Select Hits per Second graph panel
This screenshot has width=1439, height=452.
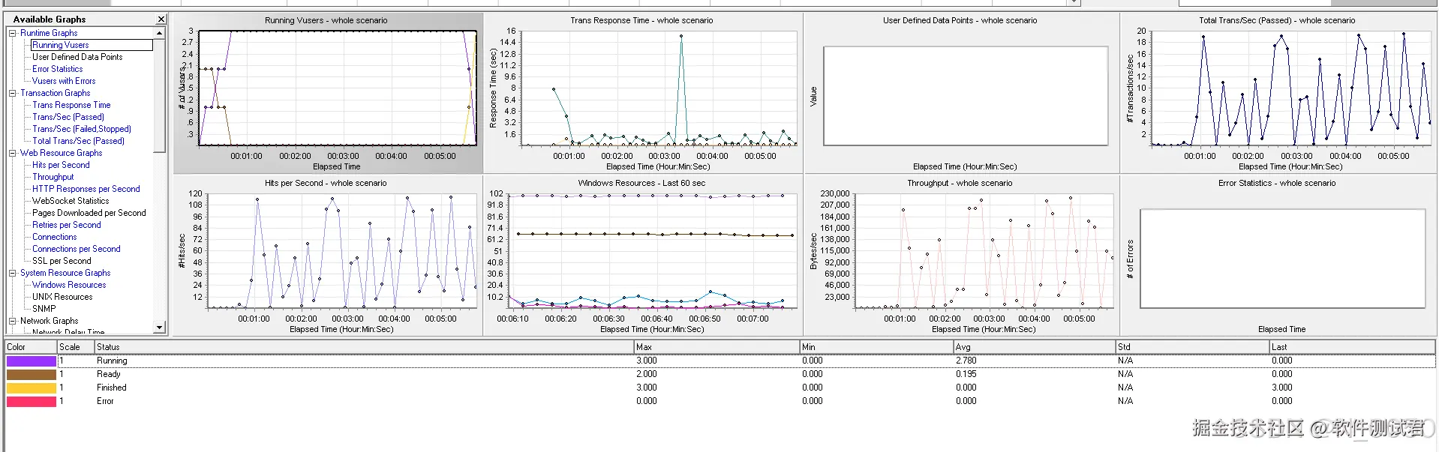328,255
